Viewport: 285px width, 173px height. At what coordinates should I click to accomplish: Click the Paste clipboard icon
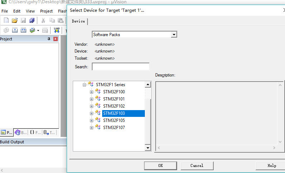(x=60, y=20)
